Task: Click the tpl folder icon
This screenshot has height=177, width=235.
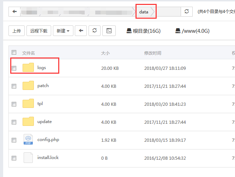Action: pos(28,104)
